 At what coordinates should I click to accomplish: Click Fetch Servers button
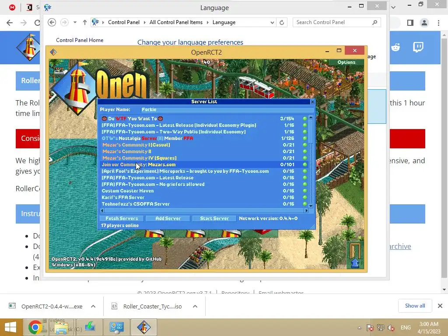pos(122,218)
